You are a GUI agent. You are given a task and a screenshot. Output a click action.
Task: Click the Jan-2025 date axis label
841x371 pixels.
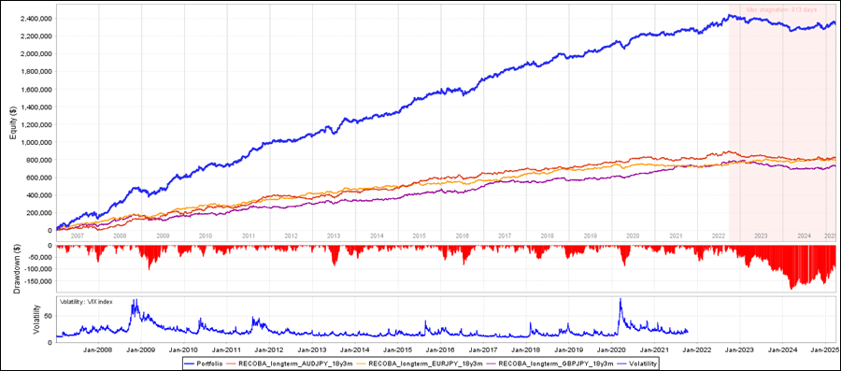pos(823,350)
